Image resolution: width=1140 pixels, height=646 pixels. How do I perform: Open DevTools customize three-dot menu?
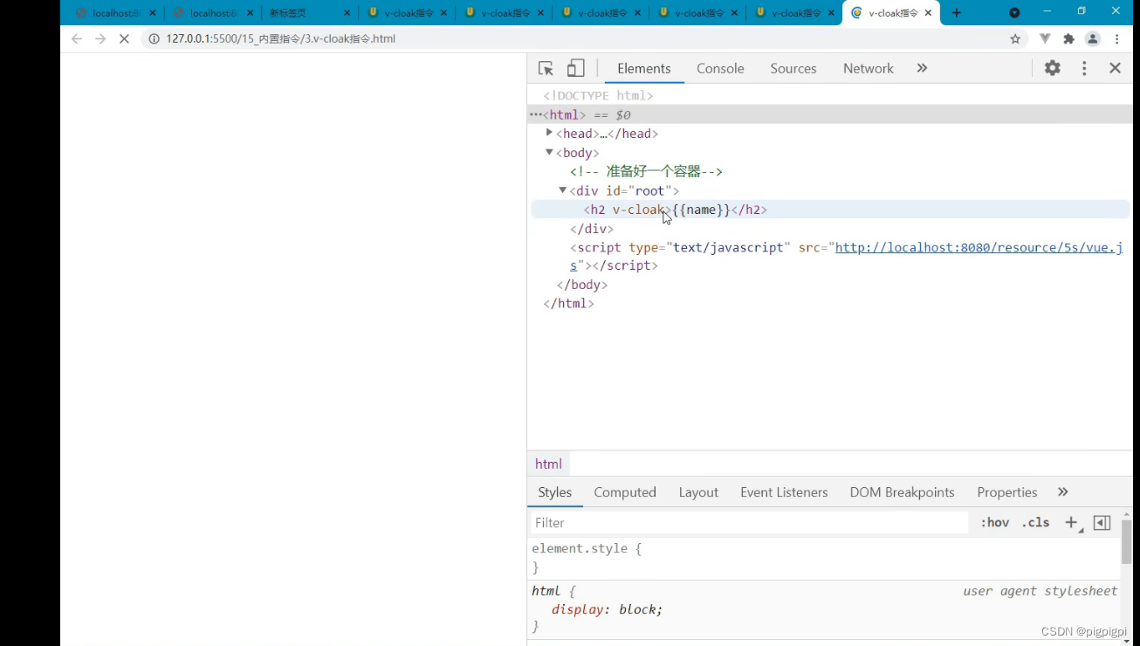point(1084,68)
